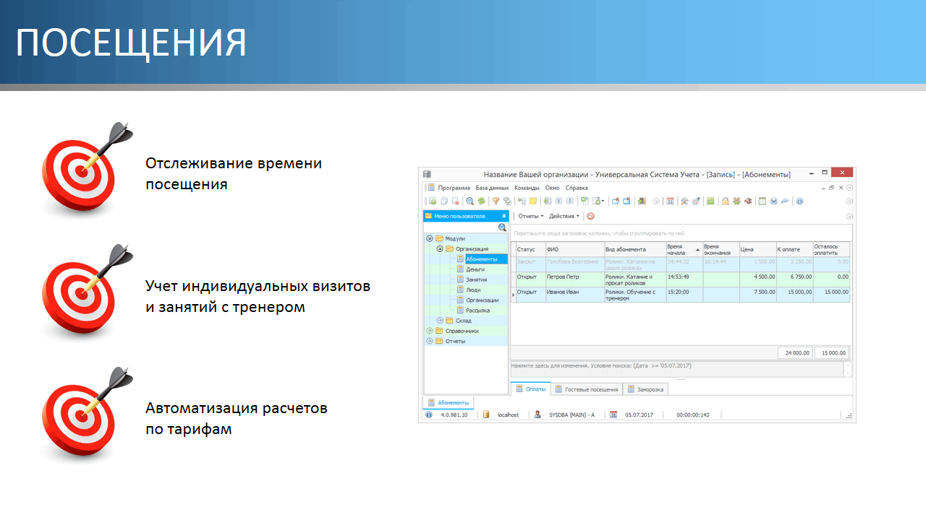Image resolution: width=926 pixels, height=520 pixels.
Task: Open the База данных menu
Action: (493, 188)
